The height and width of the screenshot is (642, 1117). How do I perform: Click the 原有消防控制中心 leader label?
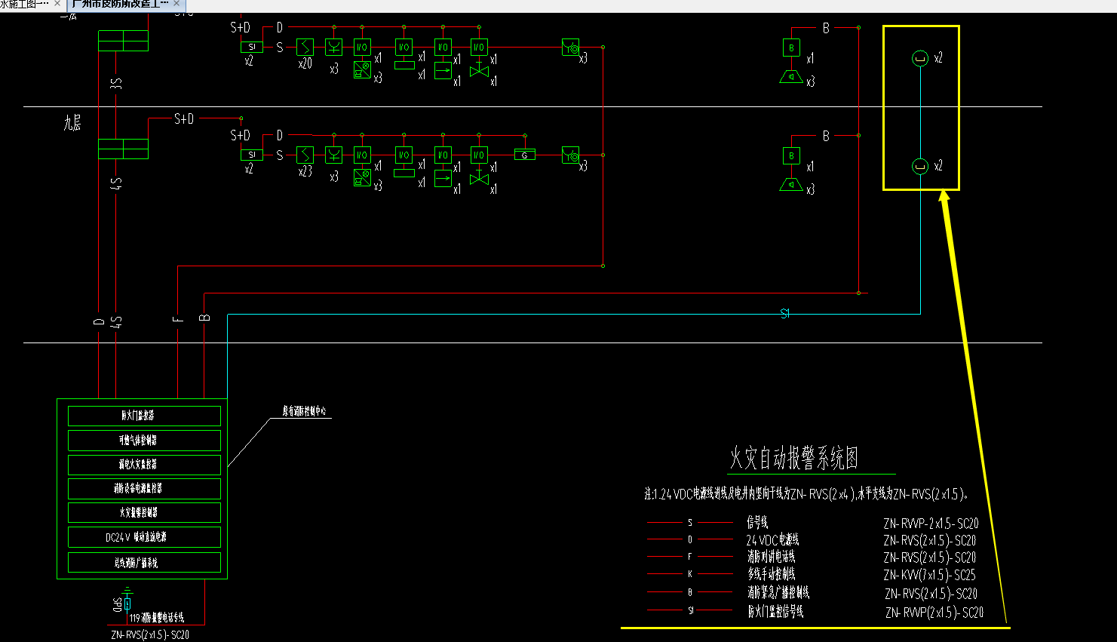point(305,411)
